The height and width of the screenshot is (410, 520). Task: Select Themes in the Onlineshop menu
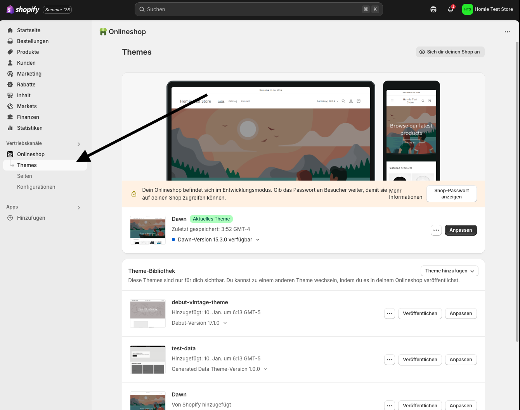pyautogui.click(x=27, y=165)
